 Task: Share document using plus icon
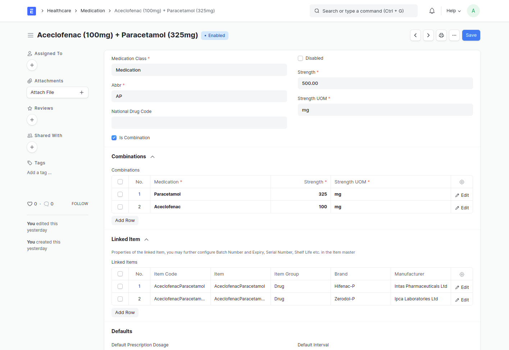pos(32,147)
